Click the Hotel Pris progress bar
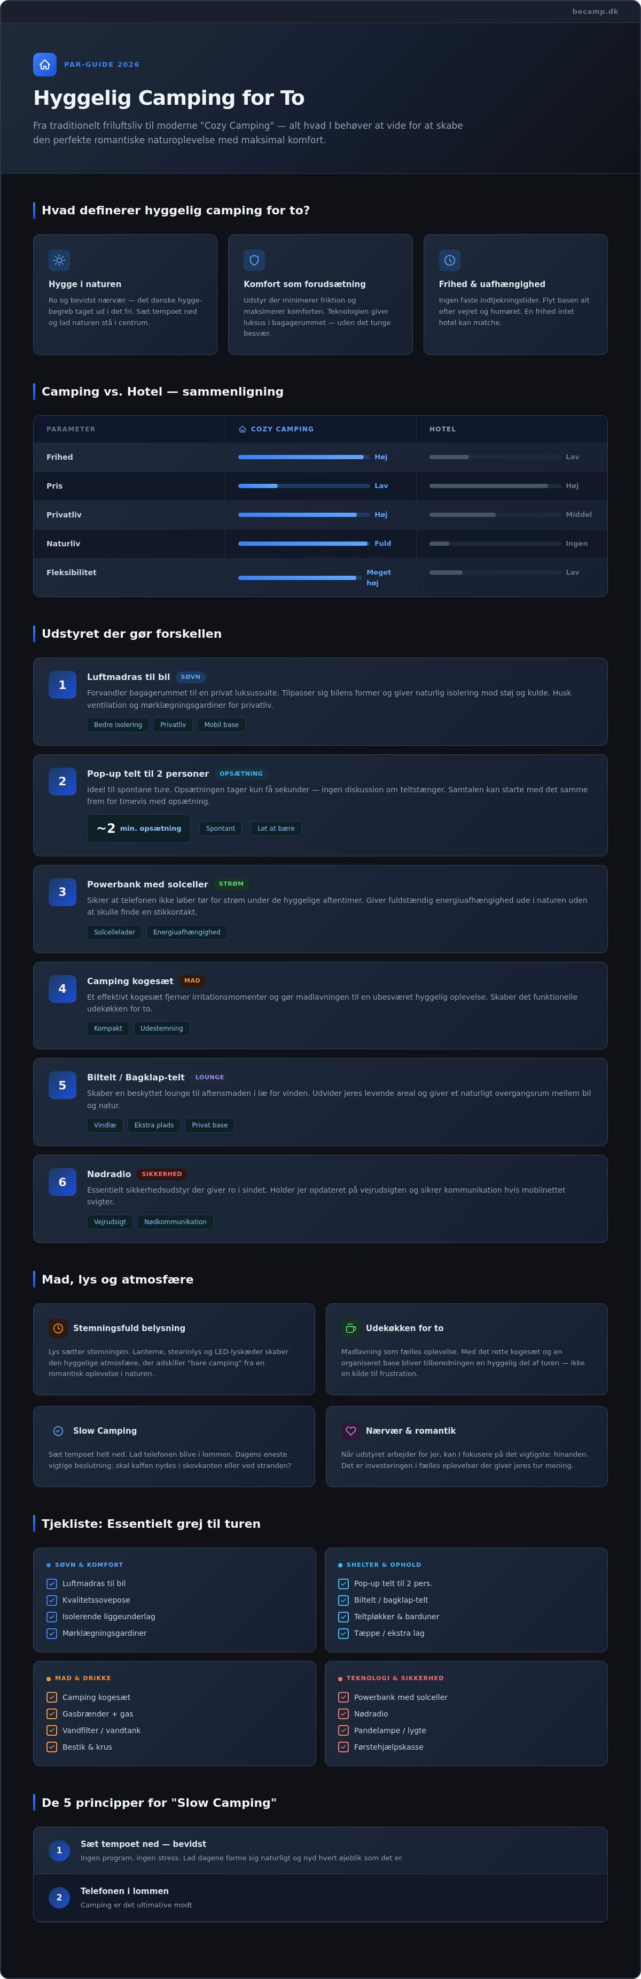Viewport: 641px width, 1979px height. (495, 485)
